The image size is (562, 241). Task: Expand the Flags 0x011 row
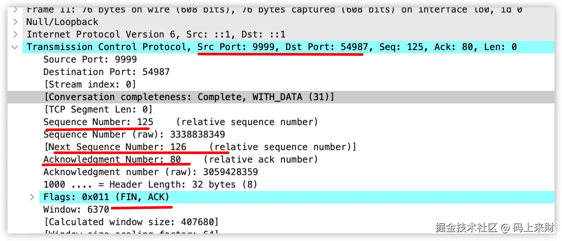pos(32,197)
